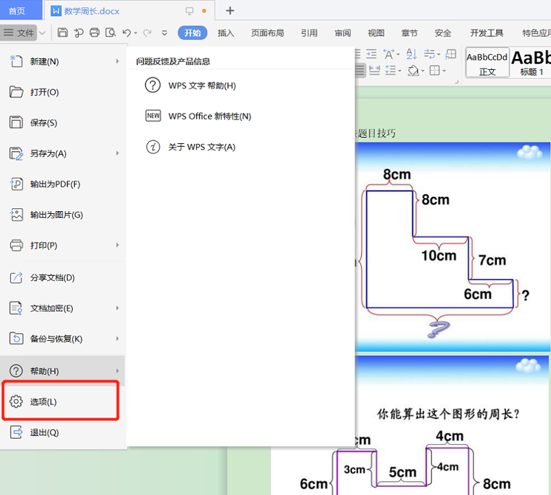Choose 打开(O) from the file menu
Image resolution: width=551 pixels, height=495 pixels.
pos(63,93)
